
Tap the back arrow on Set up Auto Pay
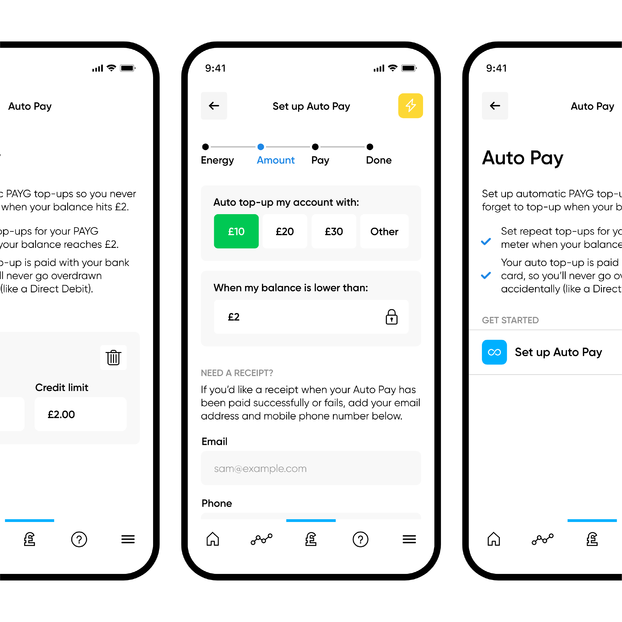[216, 105]
